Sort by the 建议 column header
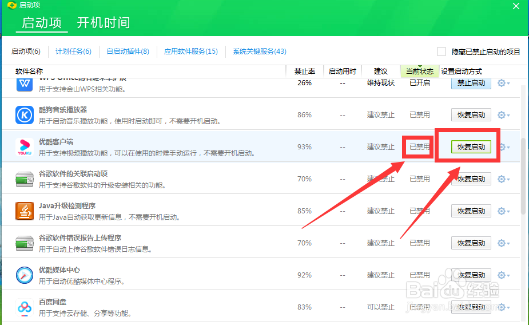 pyautogui.click(x=380, y=72)
